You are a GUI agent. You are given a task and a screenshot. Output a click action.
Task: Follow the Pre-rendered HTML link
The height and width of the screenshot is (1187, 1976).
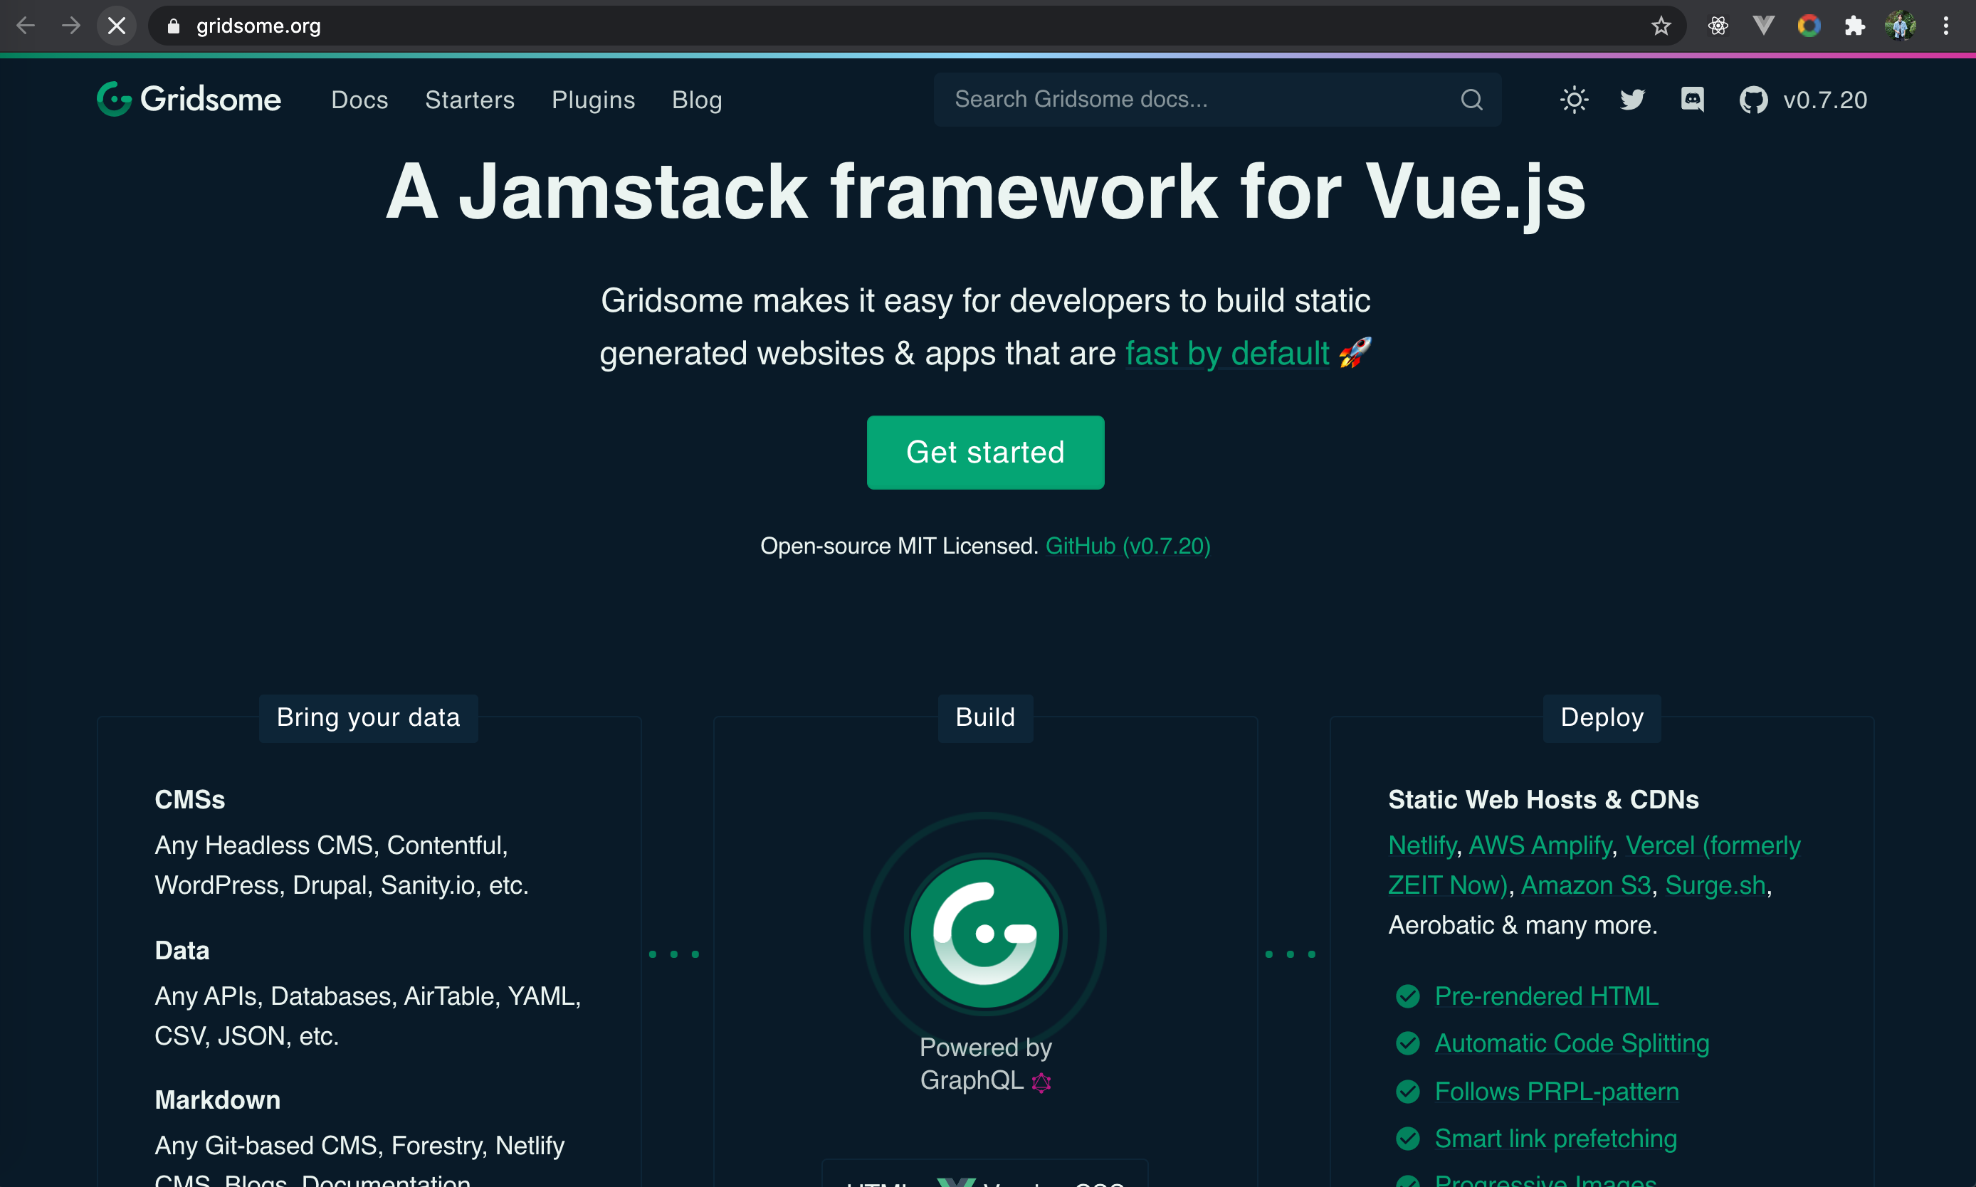[1545, 996]
